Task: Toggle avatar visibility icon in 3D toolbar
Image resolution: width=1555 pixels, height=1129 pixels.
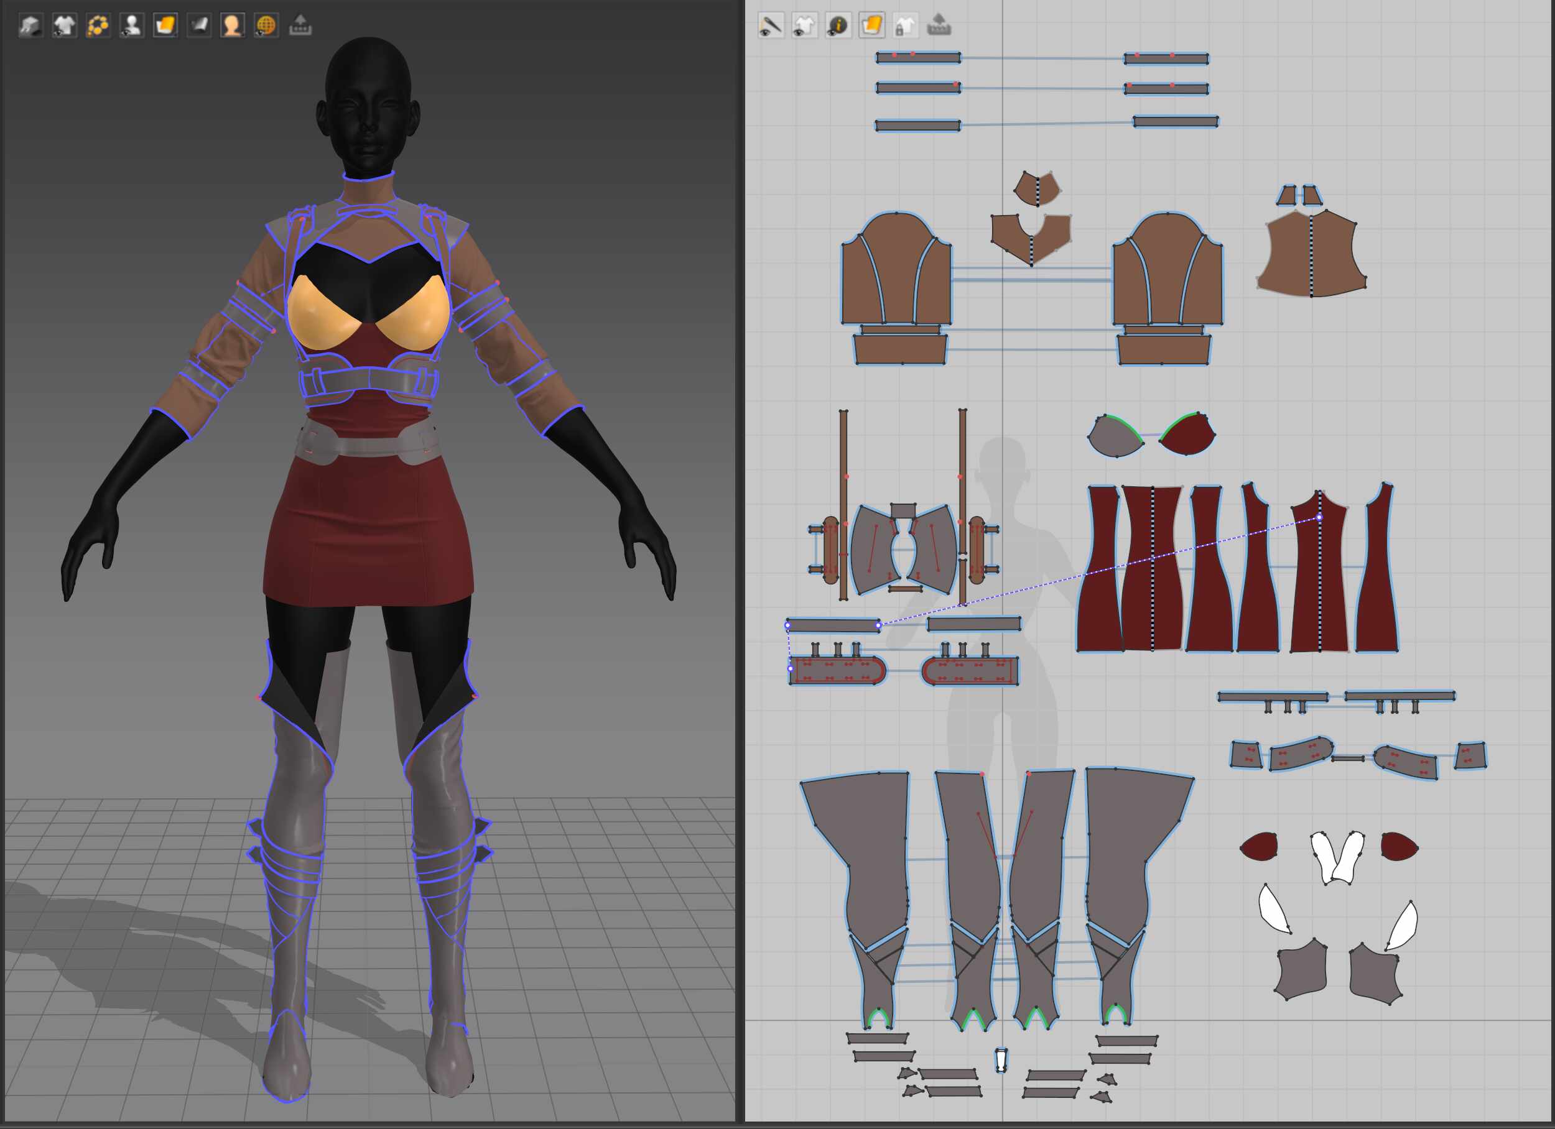Action: tap(131, 25)
